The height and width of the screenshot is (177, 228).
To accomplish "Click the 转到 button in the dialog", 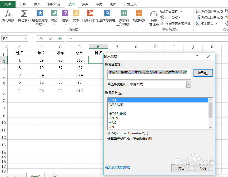I will tap(203, 73).
